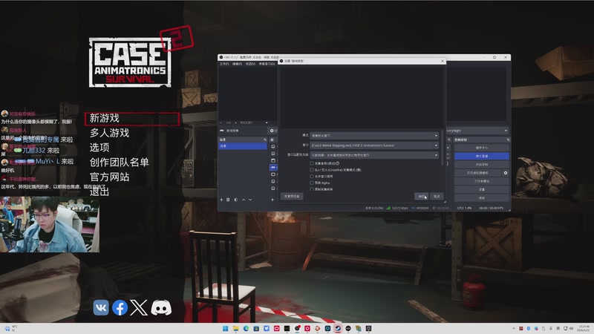Open the transition three-dots options icon
594x334 pixels.
[x=448, y=163]
